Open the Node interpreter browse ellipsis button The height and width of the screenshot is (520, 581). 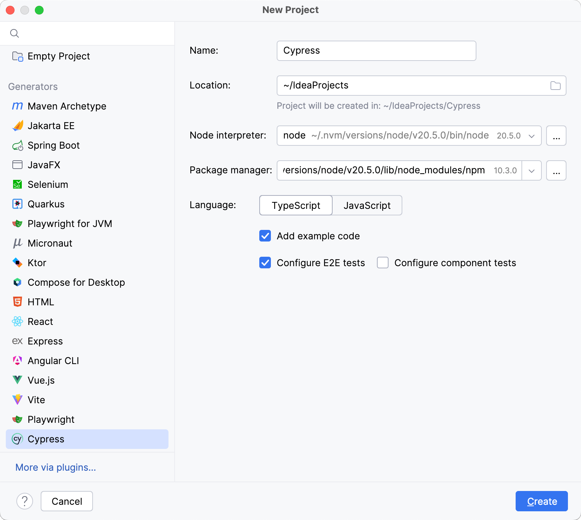pyautogui.click(x=556, y=136)
